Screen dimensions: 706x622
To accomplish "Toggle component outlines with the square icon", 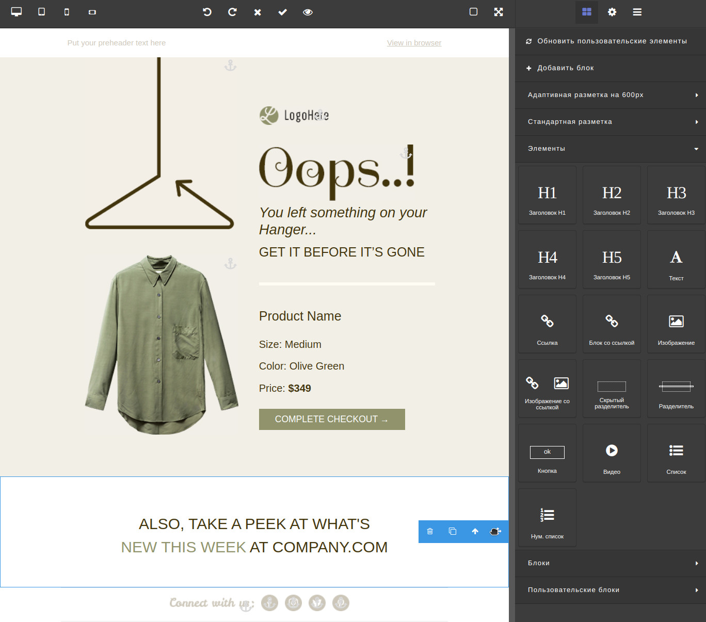I will (473, 12).
